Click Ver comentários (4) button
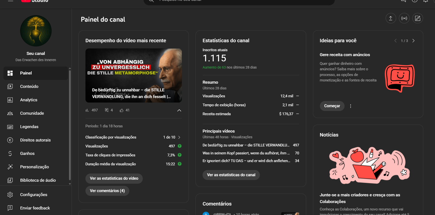The width and height of the screenshot is (435, 215). click(107, 191)
